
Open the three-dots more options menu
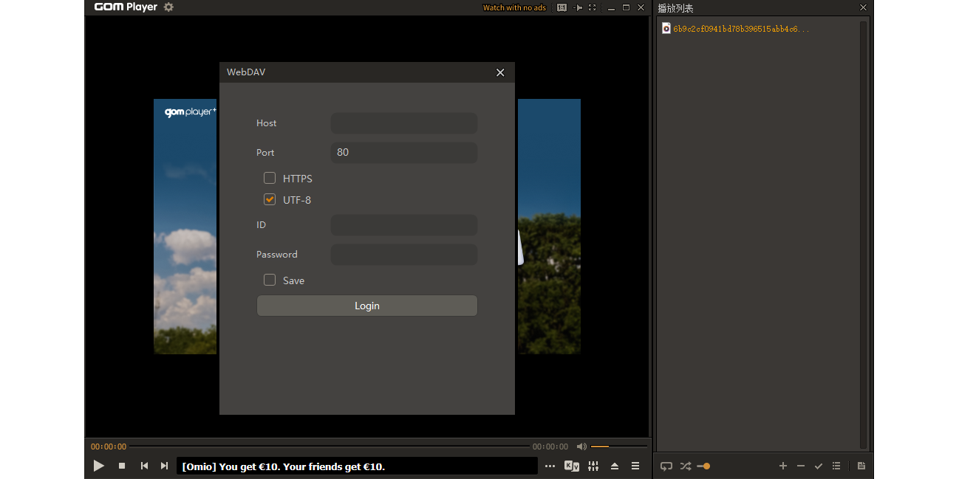coord(550,466)
